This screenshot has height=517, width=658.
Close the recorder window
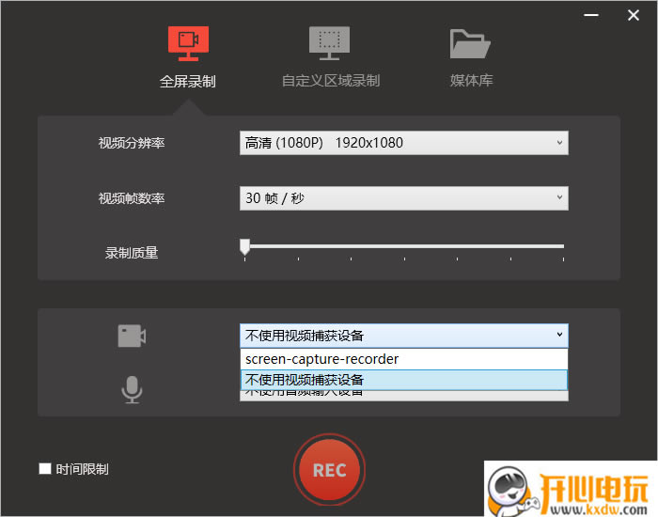coord(634,15)
